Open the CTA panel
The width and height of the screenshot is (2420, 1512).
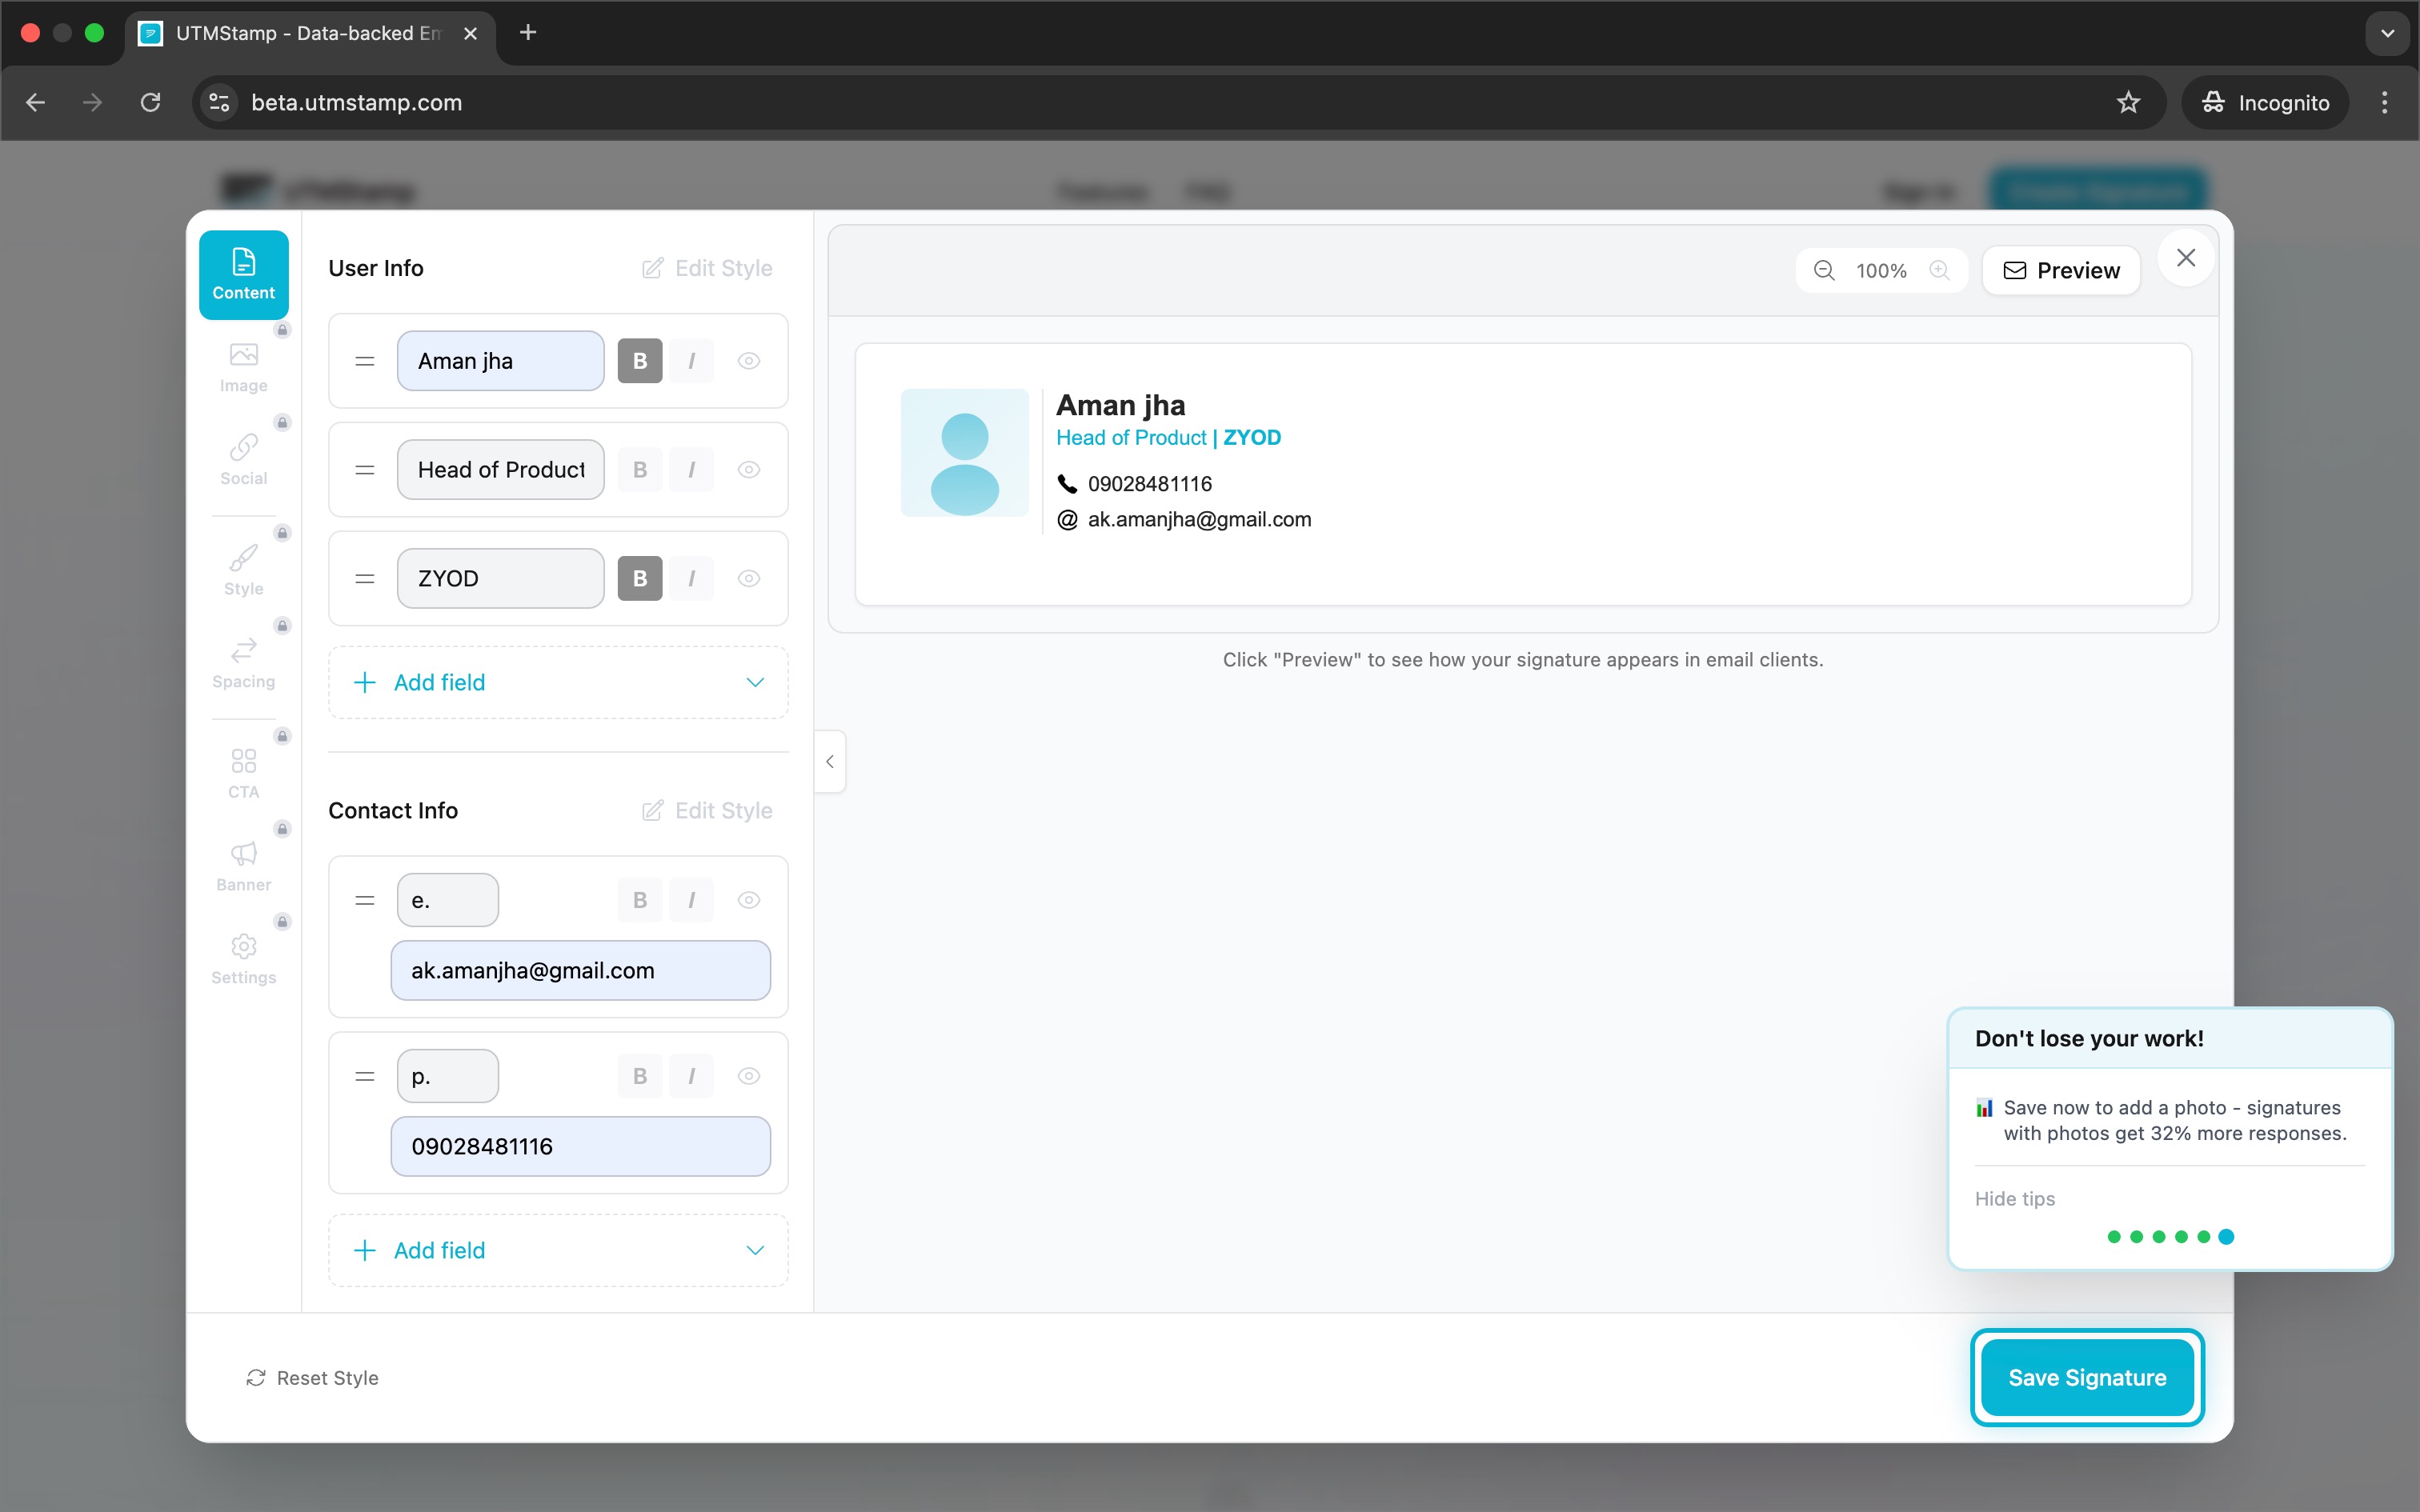coord(243,771)
